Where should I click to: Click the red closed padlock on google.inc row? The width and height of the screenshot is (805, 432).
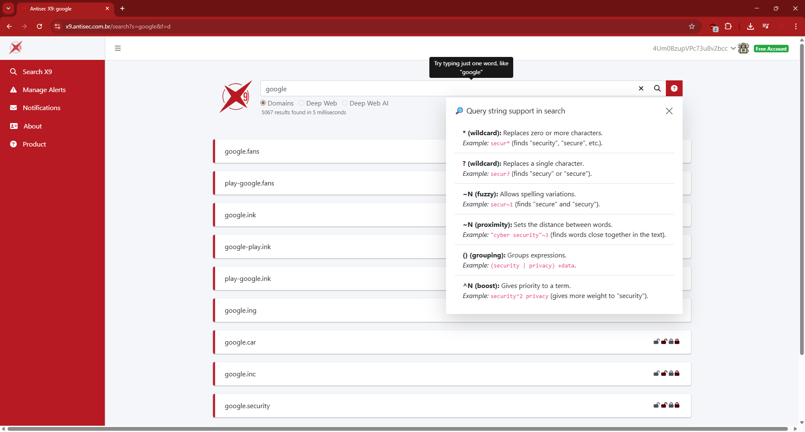tap(677, 373)
